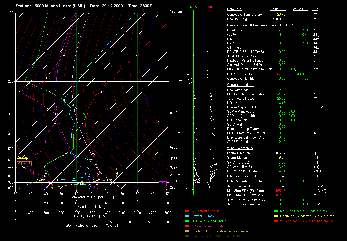Screen dimensions: 347x241
Task: Select the yellow Scattered / Moderate Thunderstorms swatch
Action: pyautogui.click(x=276, y=216)
